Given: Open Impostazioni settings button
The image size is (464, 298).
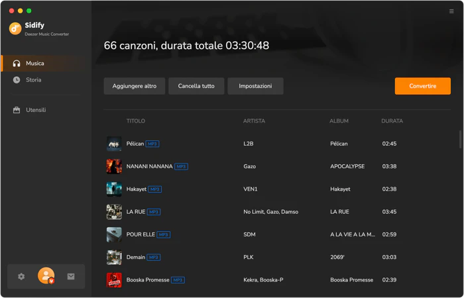Looking at the screenshot, I should coord(255,86).
